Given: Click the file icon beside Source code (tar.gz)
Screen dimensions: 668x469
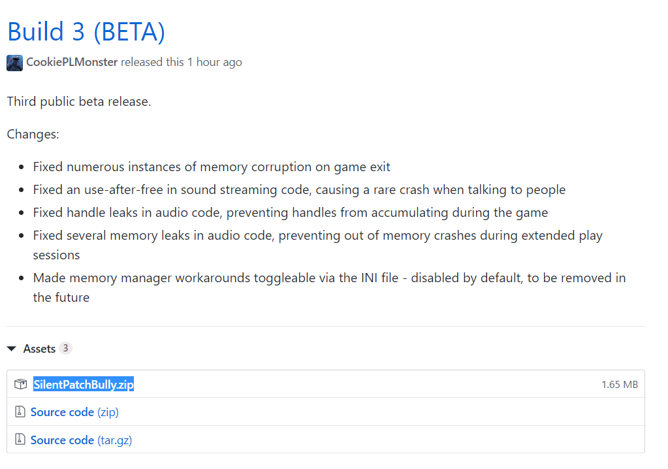Looking at the screenshot, I should (x=20, y=440).
